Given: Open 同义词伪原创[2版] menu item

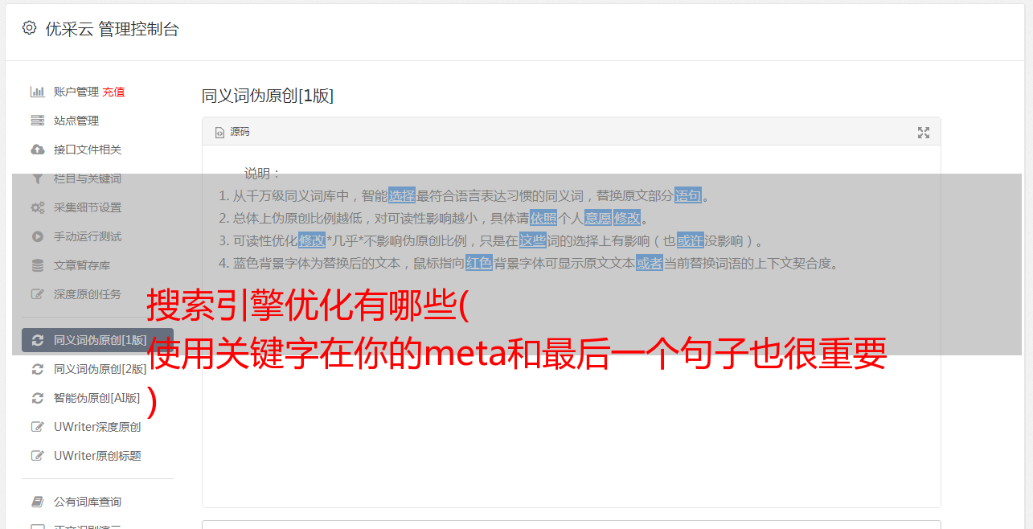Looking at the screenshot, I should pos(100,369).
